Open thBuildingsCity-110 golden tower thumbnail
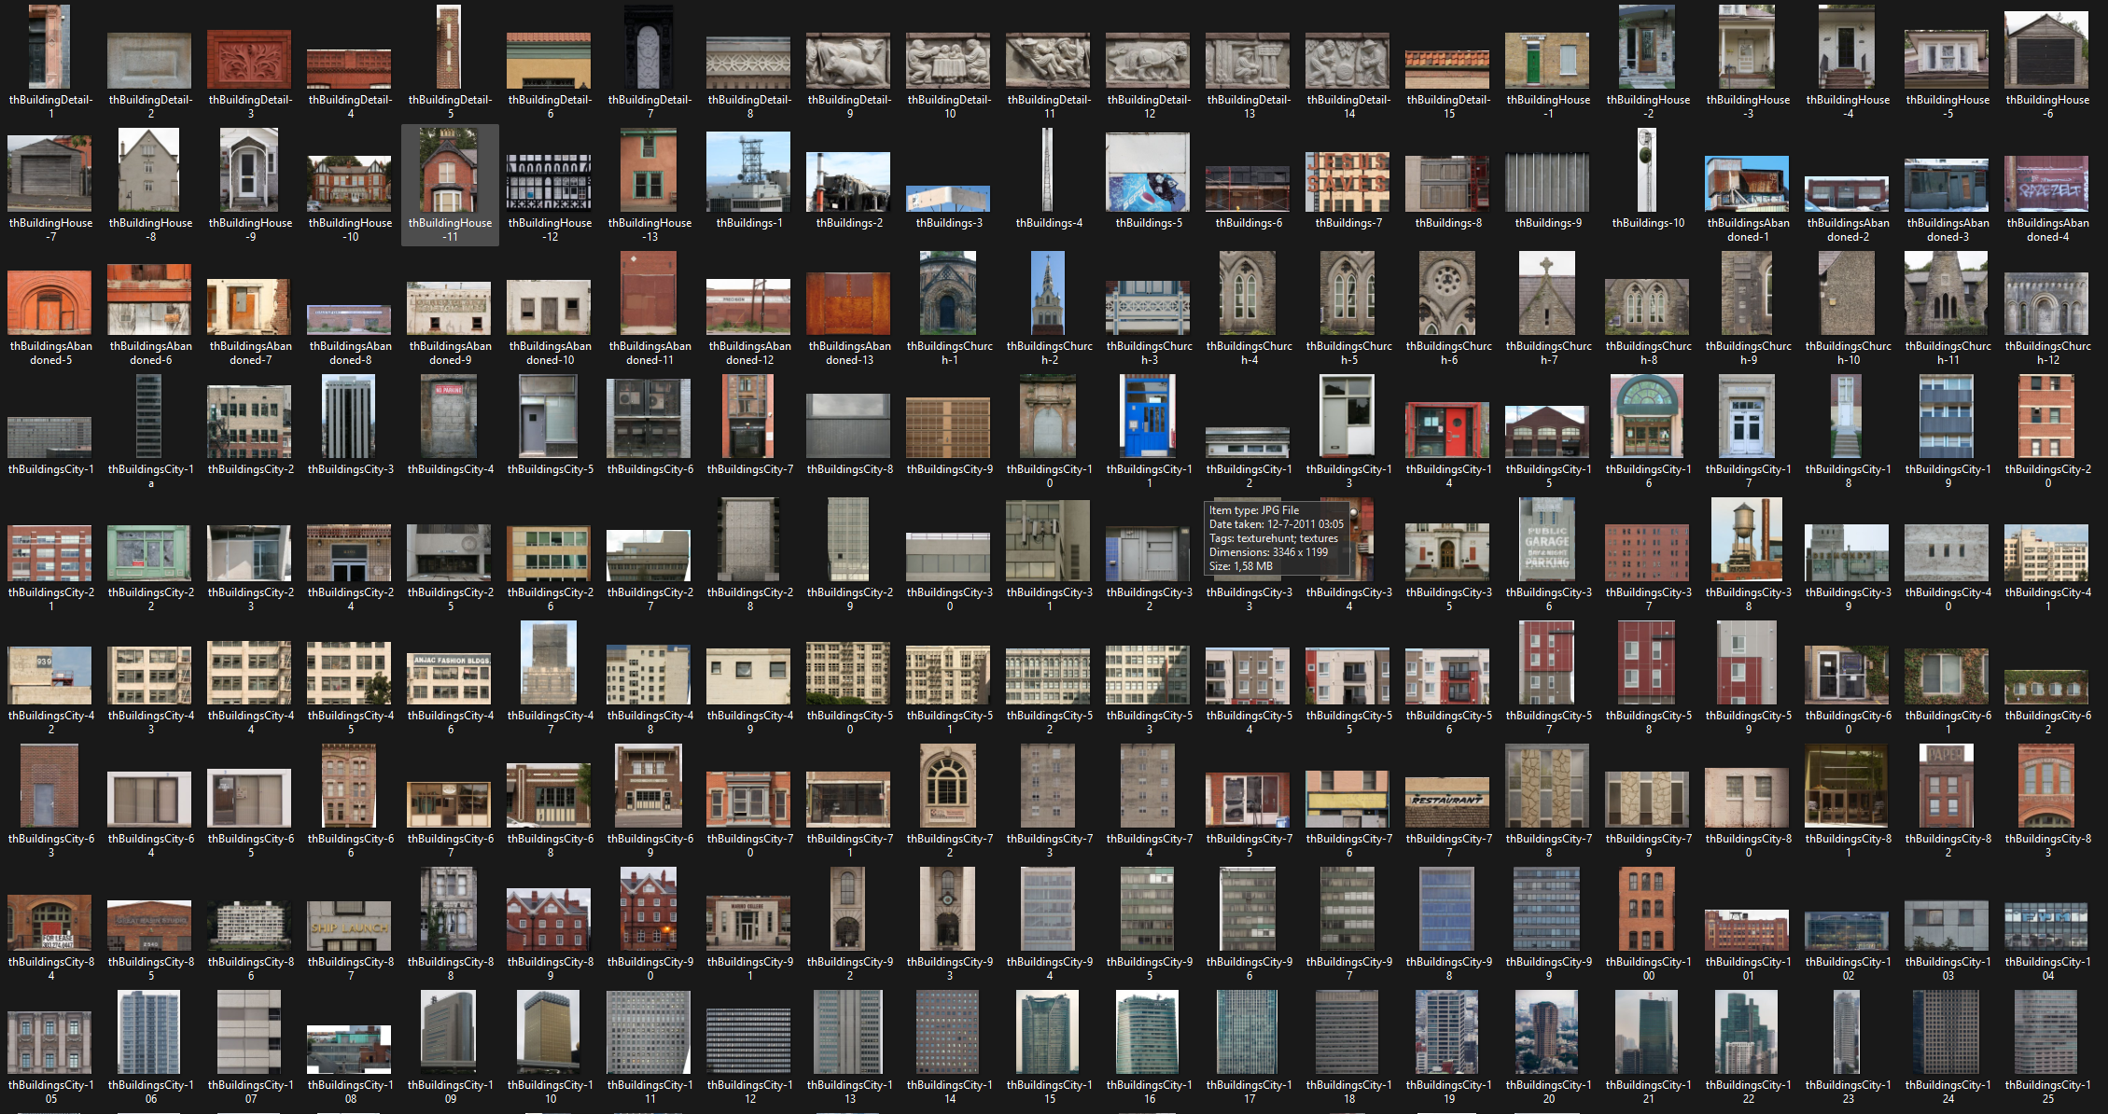 [x=549, y=1033]
